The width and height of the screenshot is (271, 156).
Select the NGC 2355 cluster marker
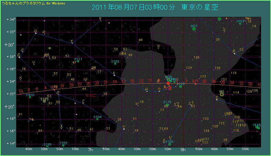[63, 145]
